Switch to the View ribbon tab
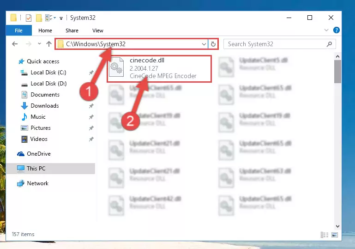 pos(97,30)
